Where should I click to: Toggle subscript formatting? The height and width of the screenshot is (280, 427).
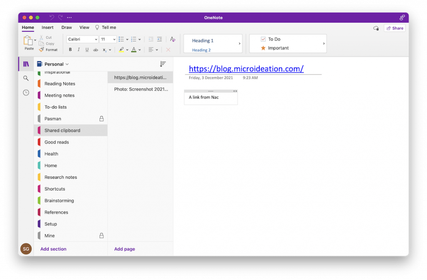point(104,50)
